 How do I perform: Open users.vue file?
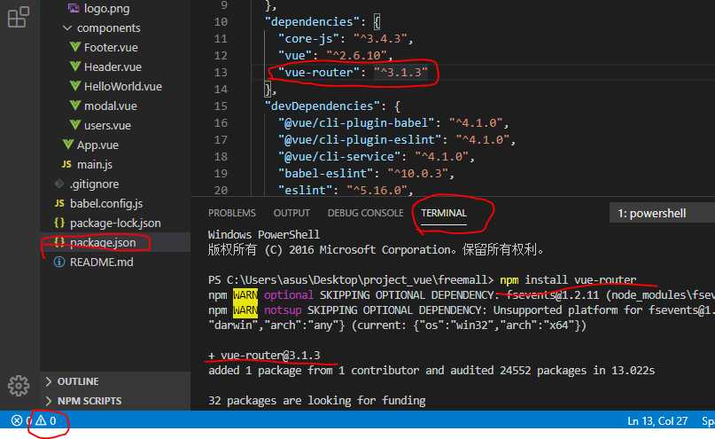(107, 125)
